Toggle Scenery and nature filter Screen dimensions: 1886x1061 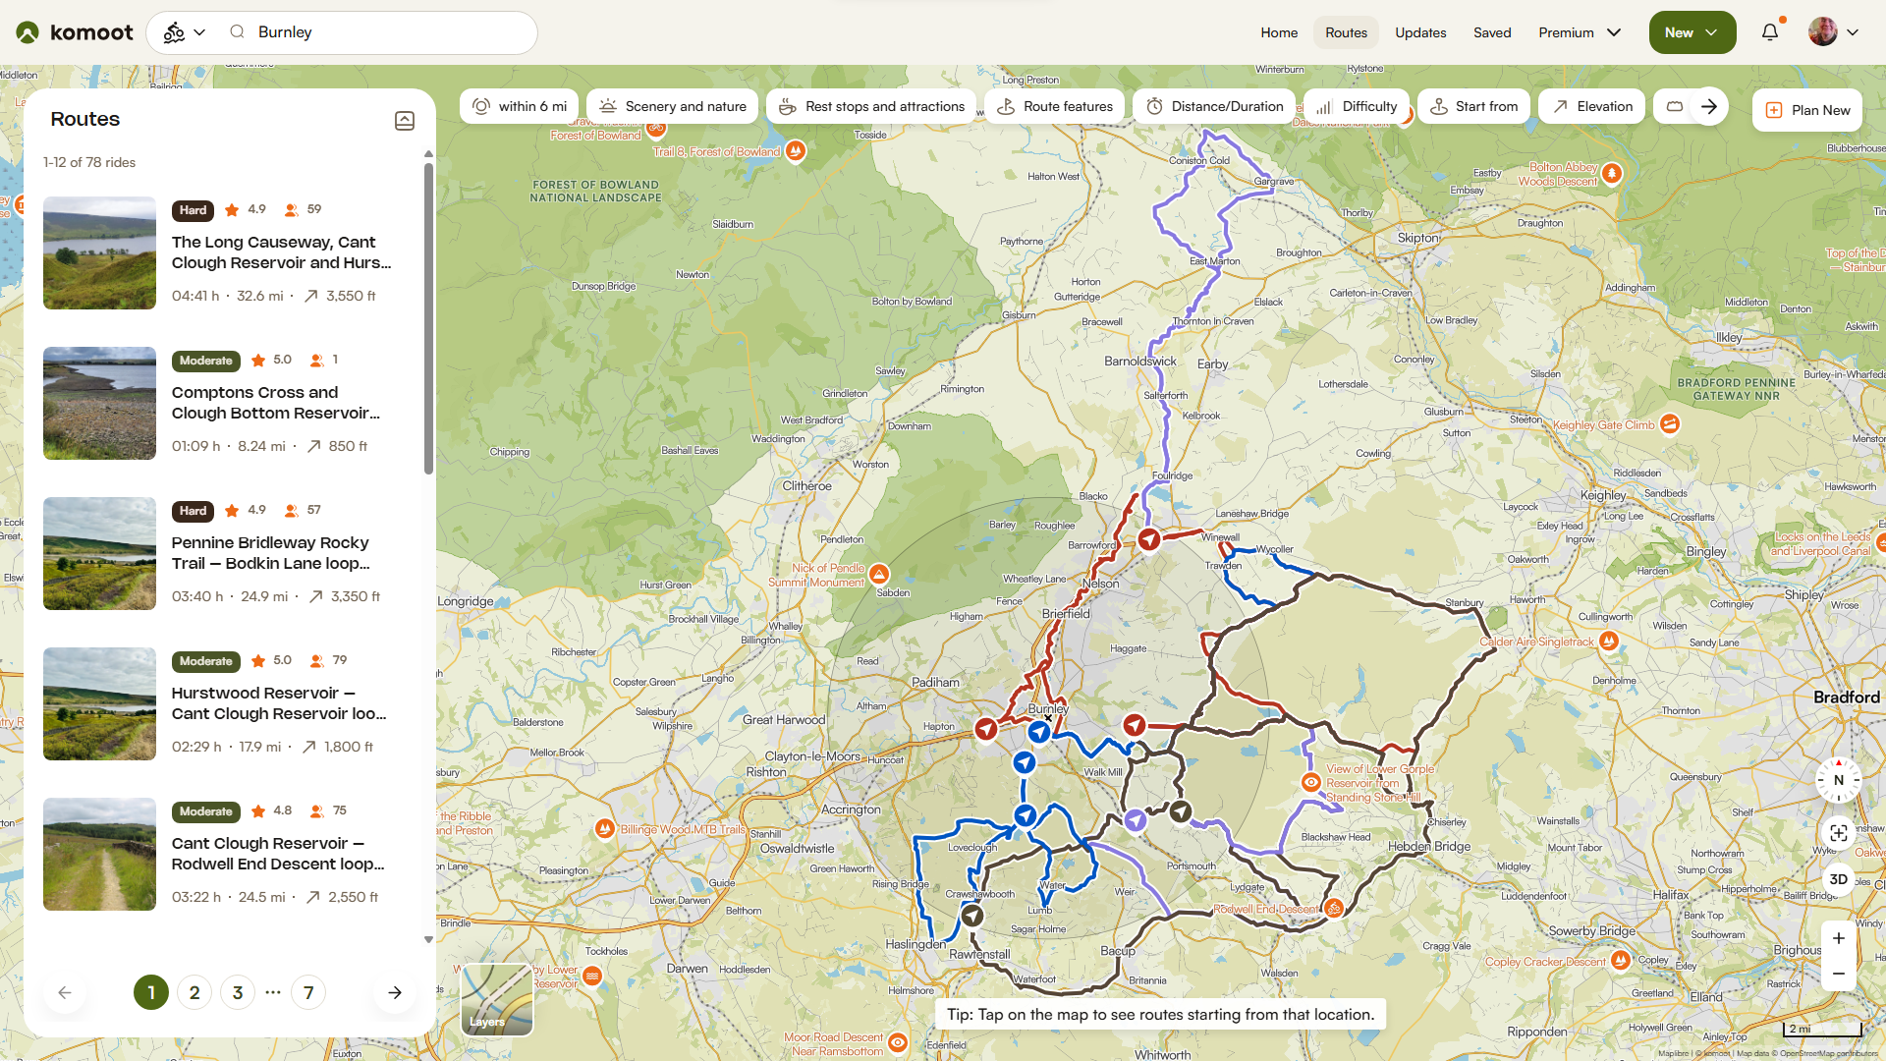[673, 106]
